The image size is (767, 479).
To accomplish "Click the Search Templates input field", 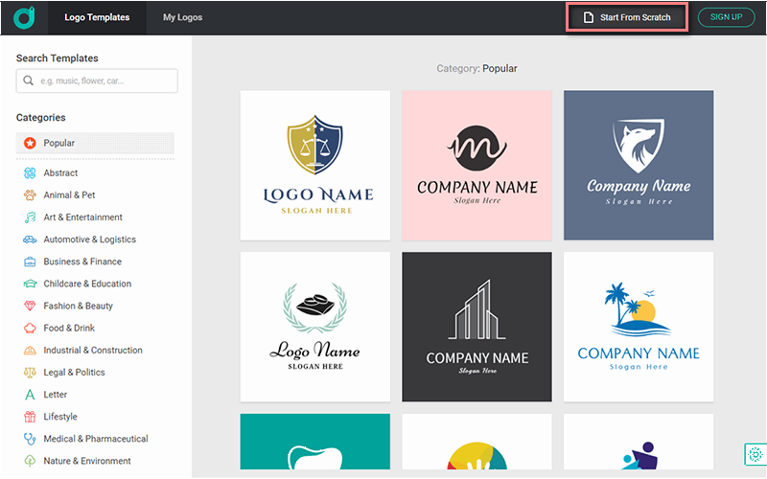I will coord(97,81).
